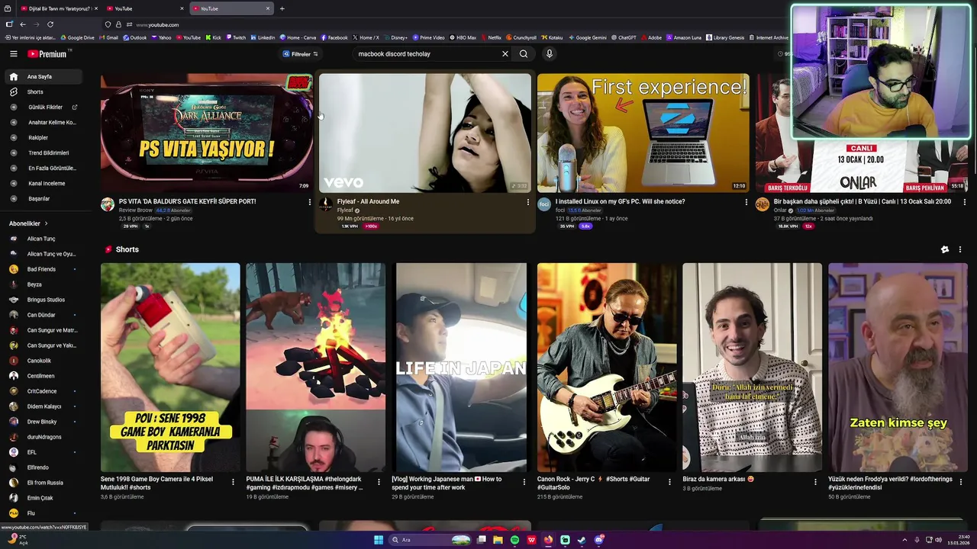
Task: Open the YouTube hamburger guide menu
Action: (x=13, y=54)
